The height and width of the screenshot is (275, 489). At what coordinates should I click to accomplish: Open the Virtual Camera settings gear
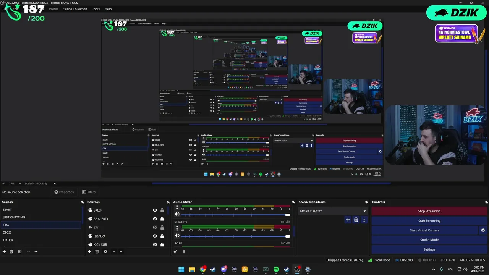(483, 230)
